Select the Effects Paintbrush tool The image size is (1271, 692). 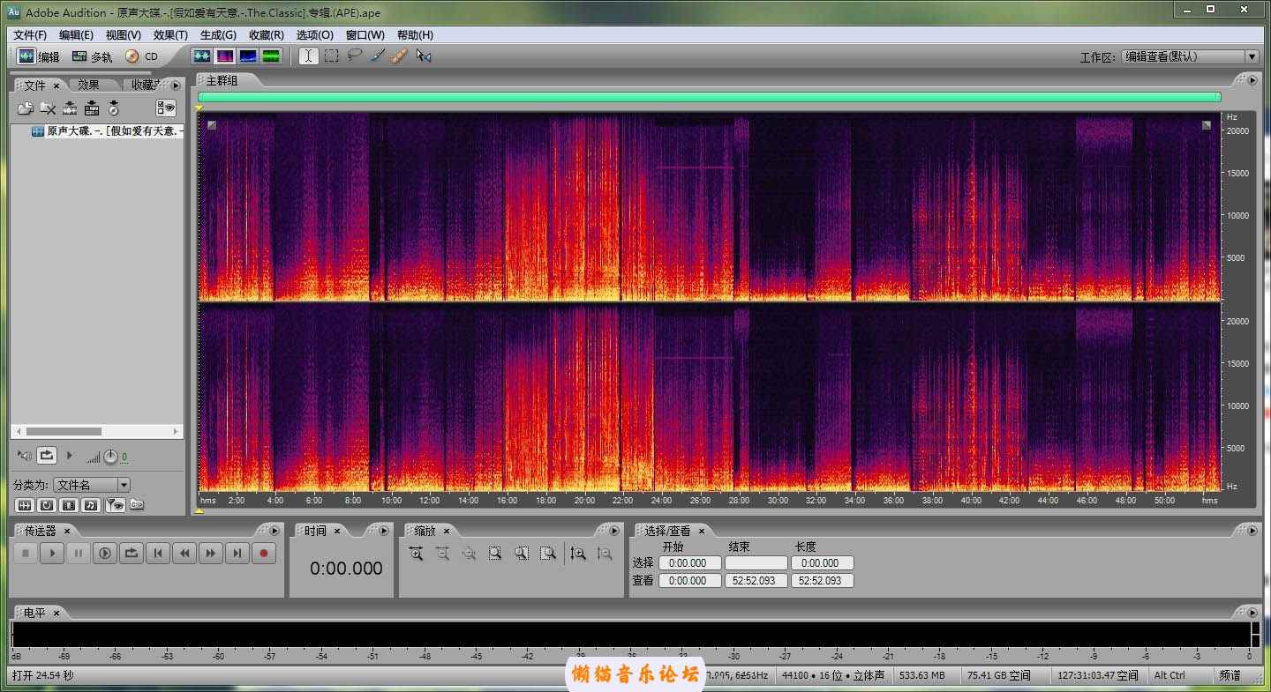[x=377, y=56]
